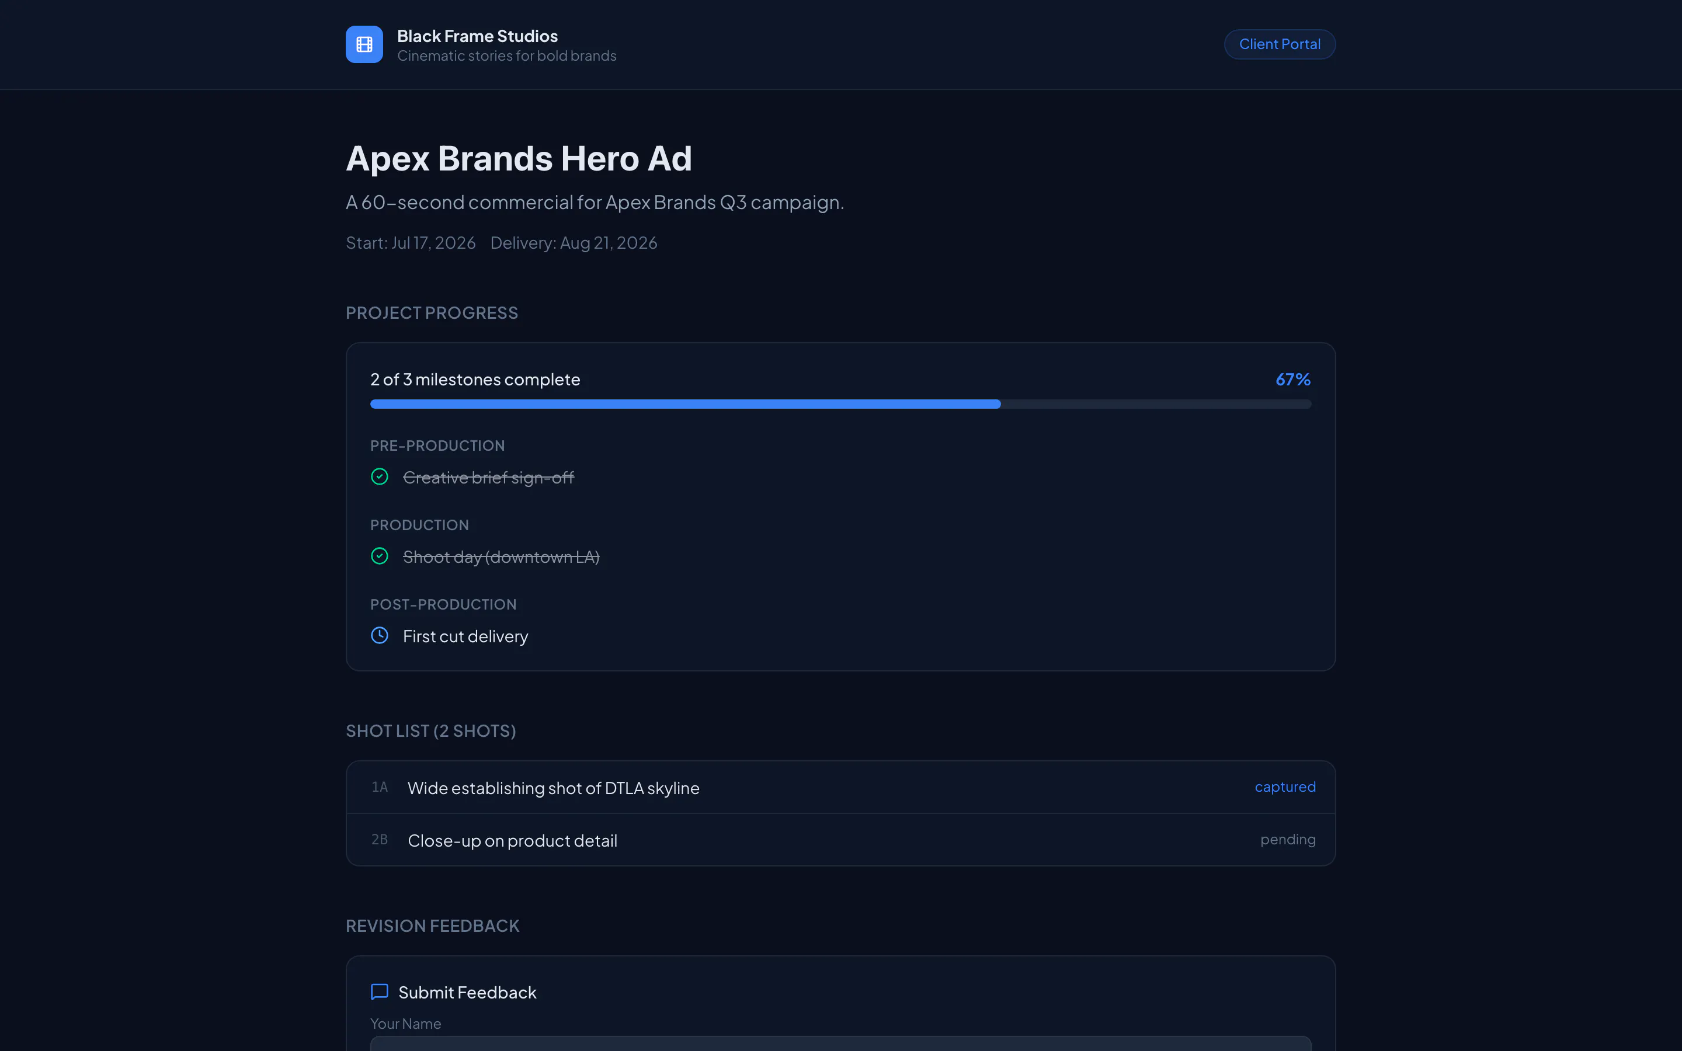Toggle the Shoot day check icon
This screenshot has height=1051, width=1682.
pyautogui.click(x=380, y=556)
